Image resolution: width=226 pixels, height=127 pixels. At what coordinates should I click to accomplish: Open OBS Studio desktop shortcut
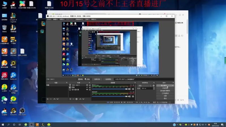(x=22, y=112)
